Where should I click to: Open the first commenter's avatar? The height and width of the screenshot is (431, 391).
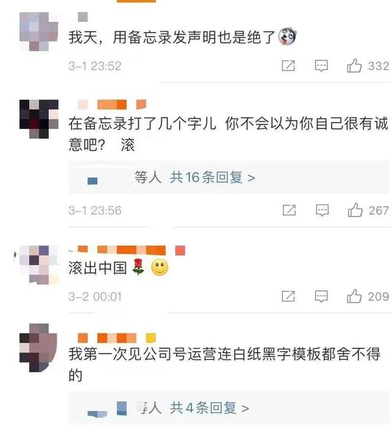click(x=39, y=32)
